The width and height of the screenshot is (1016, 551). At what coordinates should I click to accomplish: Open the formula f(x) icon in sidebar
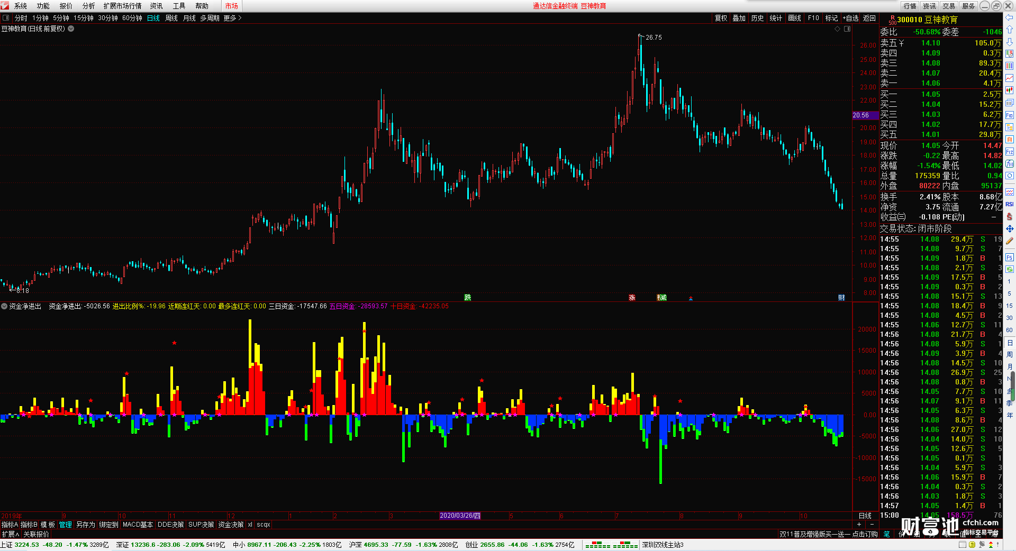coord(1010,164)
